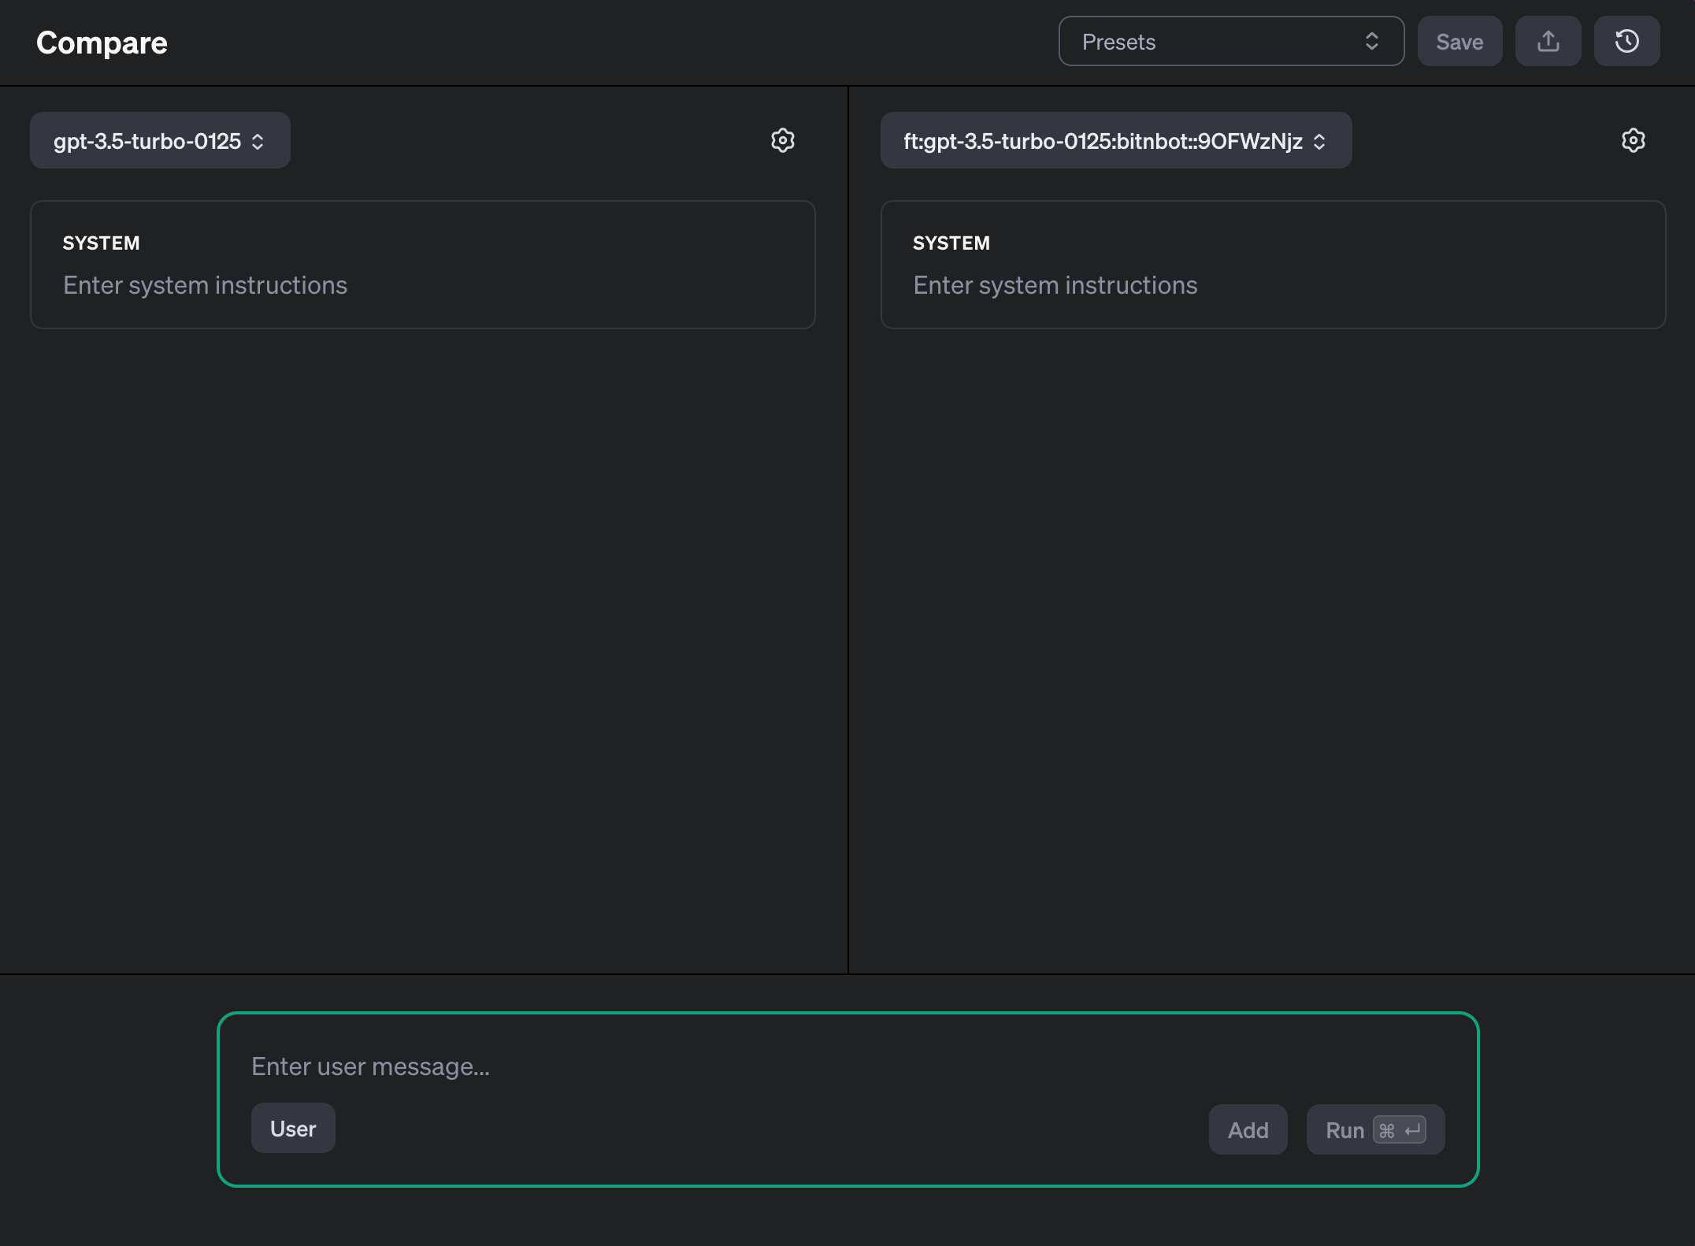
Task: Open the history clock icon
Action: click(1626, 41)
